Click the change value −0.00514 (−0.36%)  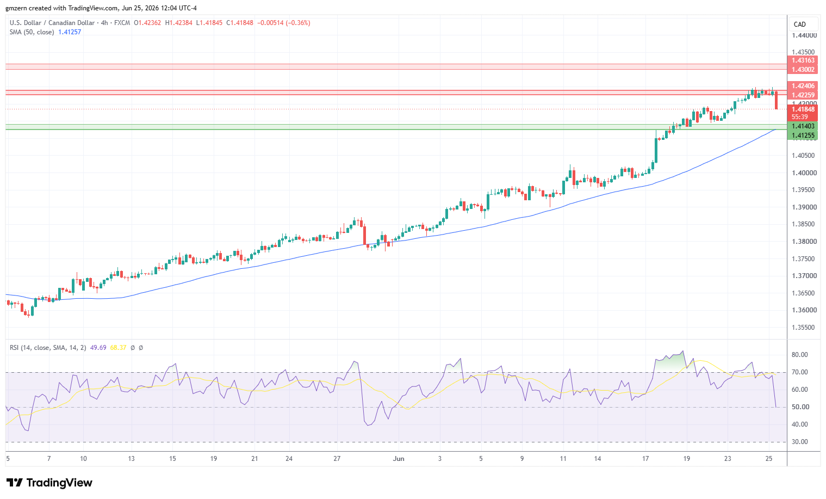284,23
